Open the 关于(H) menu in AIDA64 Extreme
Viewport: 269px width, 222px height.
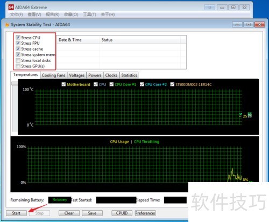pos(108,15)
